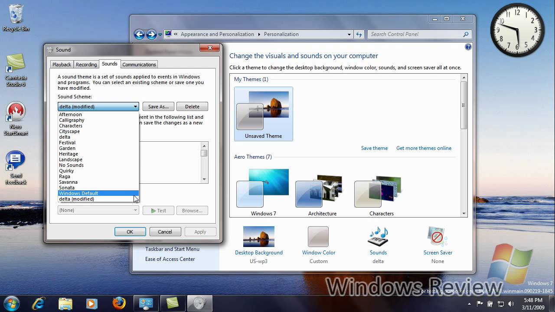Switch to the Playback tab
555x312 pixels.
pos(62,65)
